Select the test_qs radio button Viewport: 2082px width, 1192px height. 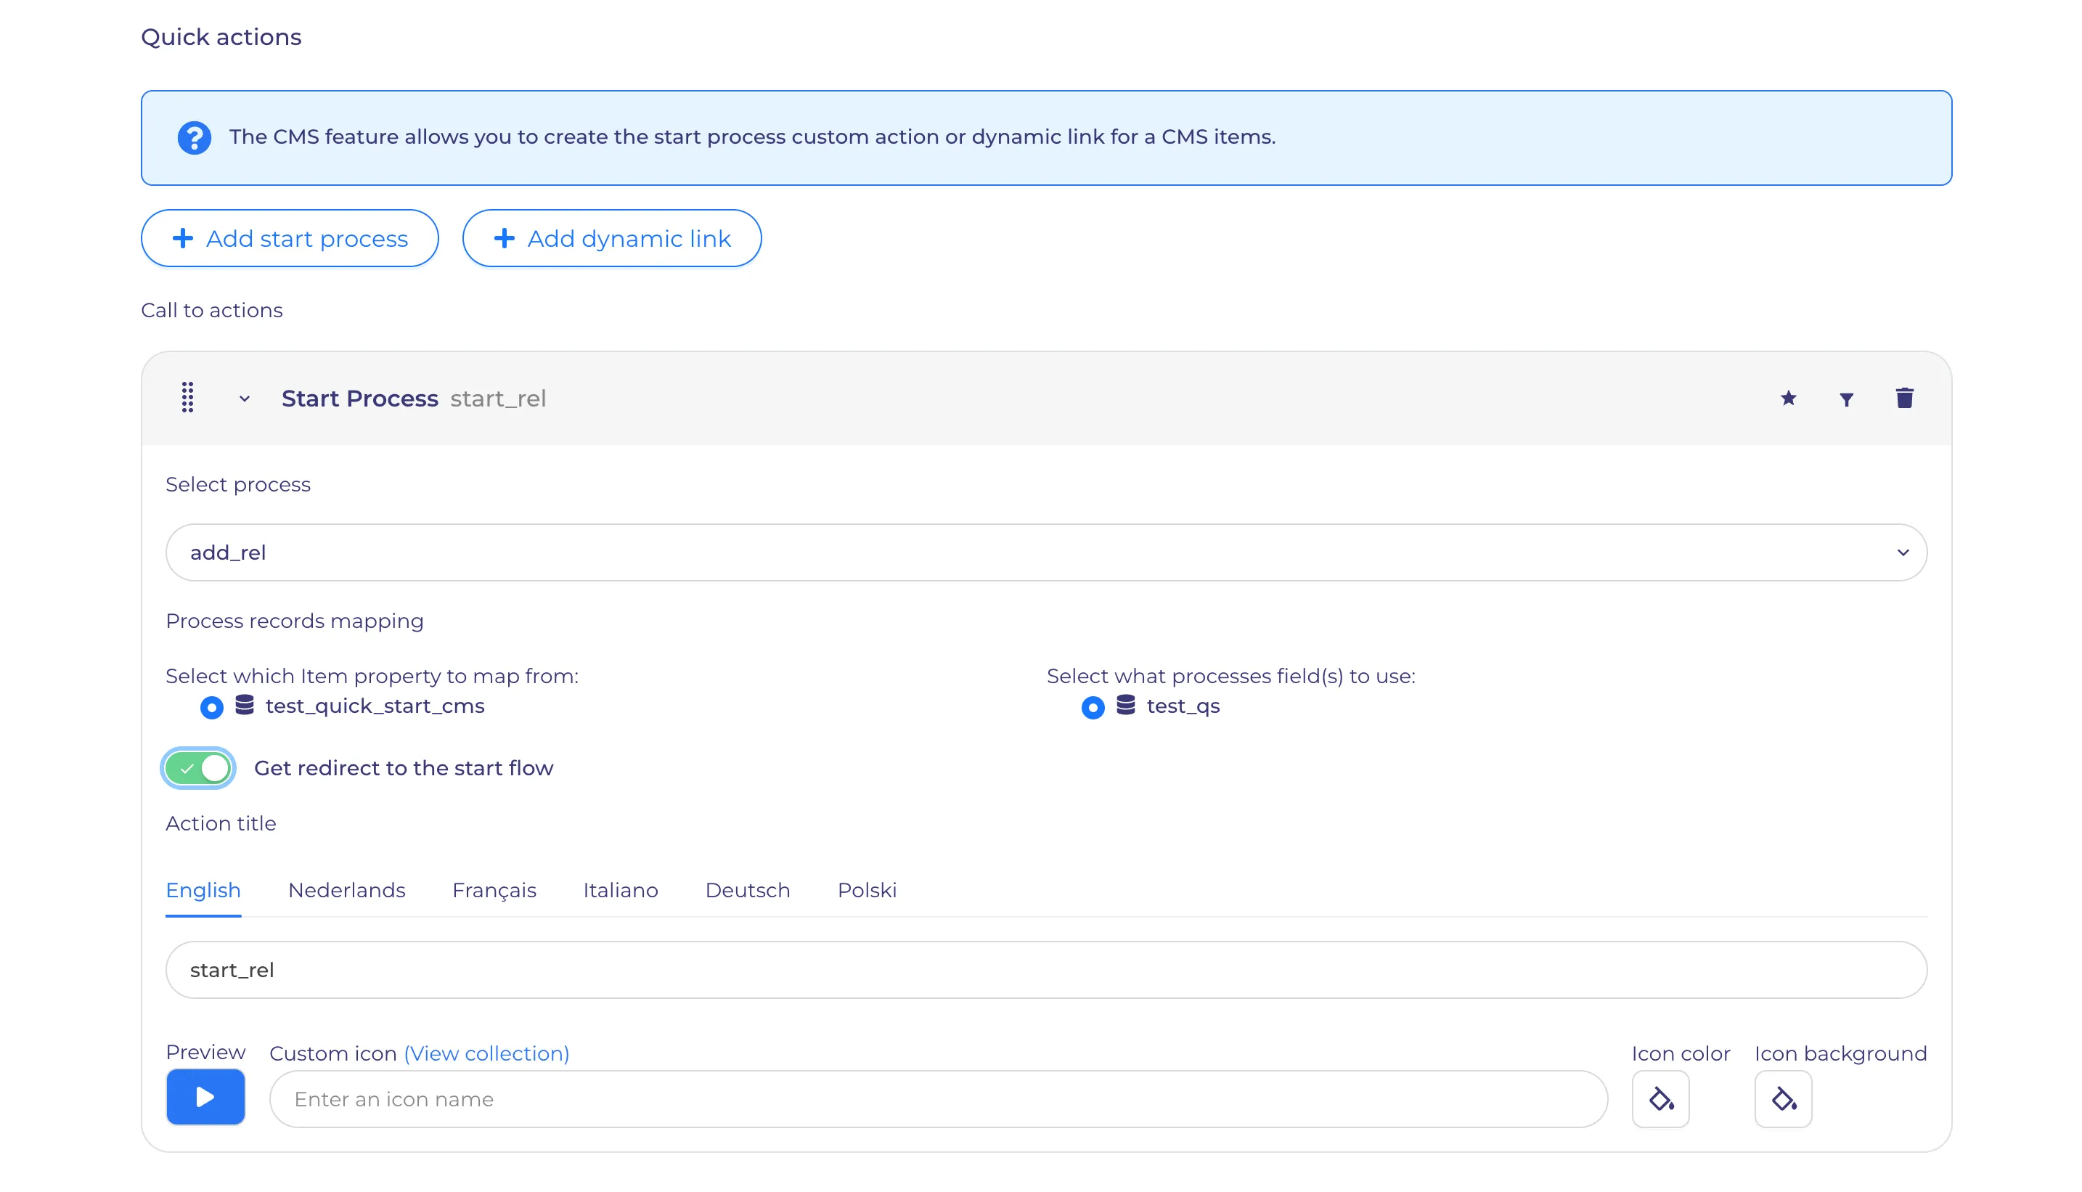1092,707
